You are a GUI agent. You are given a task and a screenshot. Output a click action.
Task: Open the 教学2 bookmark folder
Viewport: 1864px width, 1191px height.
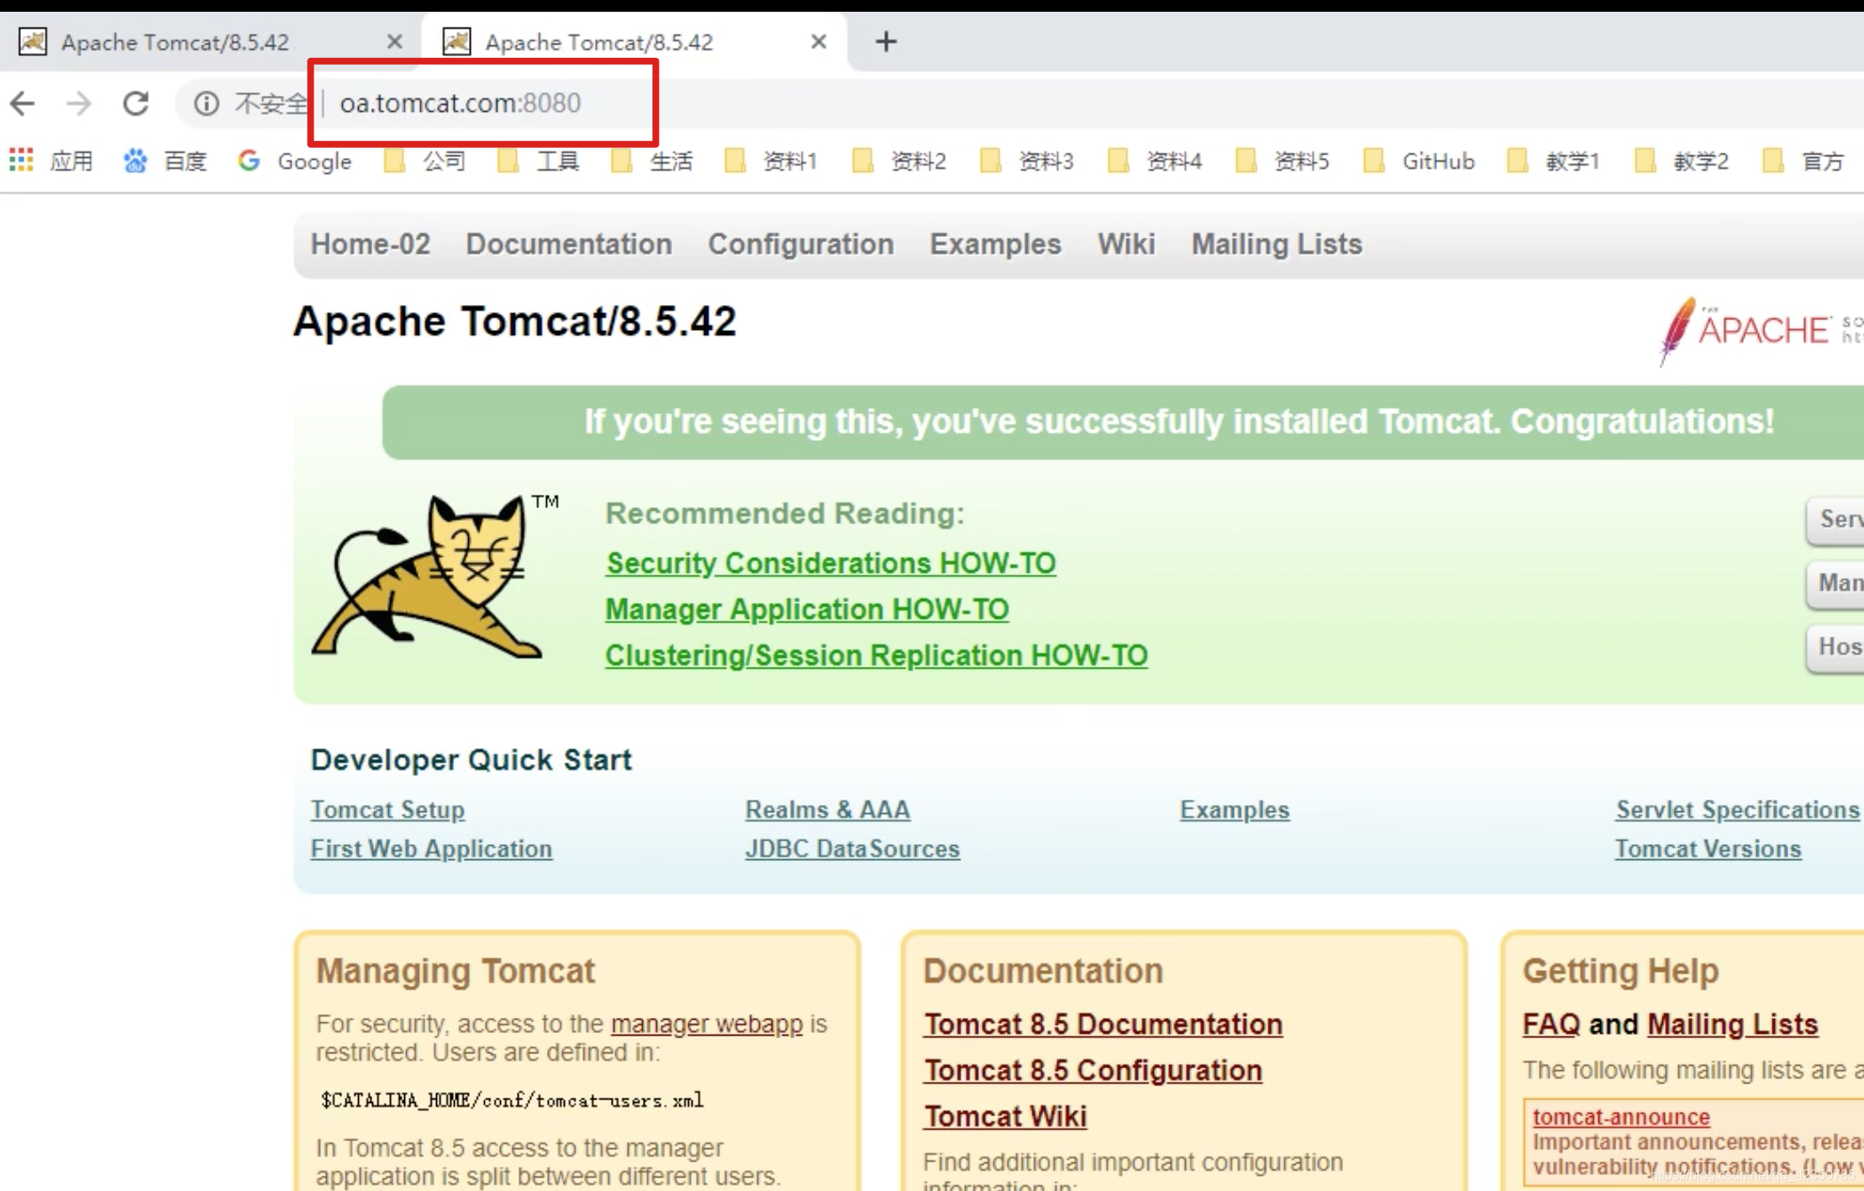coord(1681,160)
